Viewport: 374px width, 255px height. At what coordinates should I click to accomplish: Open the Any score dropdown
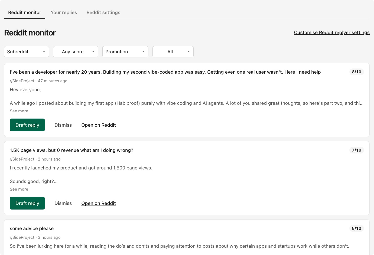coord(76,52)
